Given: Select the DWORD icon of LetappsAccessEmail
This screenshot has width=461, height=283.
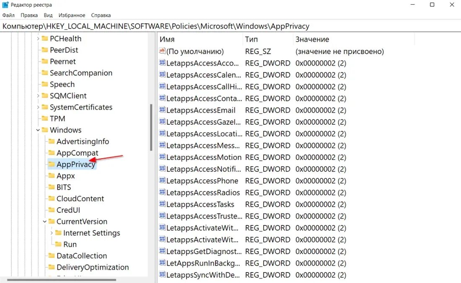Looking at the screenshot, I should [x=162, y=110].
